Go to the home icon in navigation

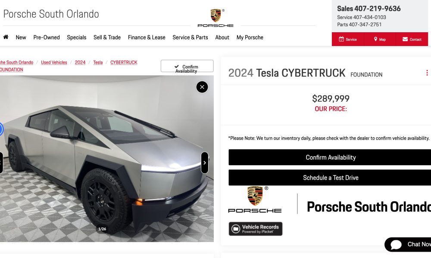(x=6, y=37)
